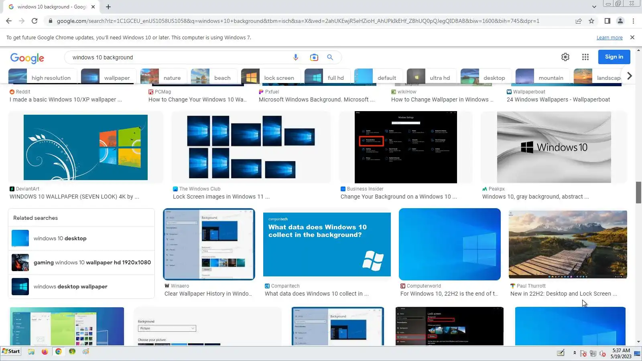Bookmark this page with the star icon
The height and width of the screenshot is (361, 642).
[x=591, y=21]
